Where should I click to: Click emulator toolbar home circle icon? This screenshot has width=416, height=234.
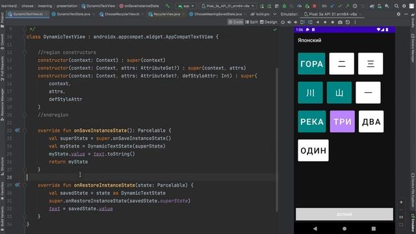point(325,22)
